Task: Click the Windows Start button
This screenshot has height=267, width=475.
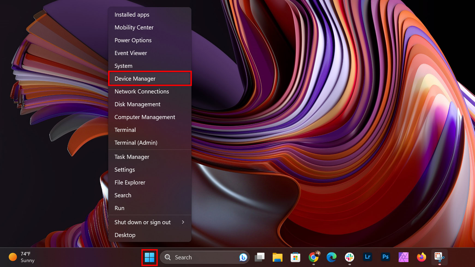Action: 149,257
